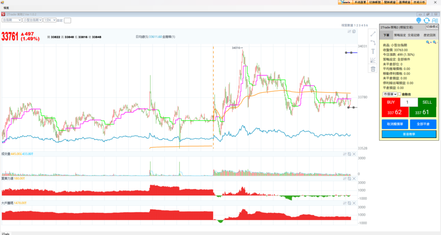Delete drawings with the trash icon
This screenshot has width=441, height=235.
pyautogui.click(x=373, y=69)
